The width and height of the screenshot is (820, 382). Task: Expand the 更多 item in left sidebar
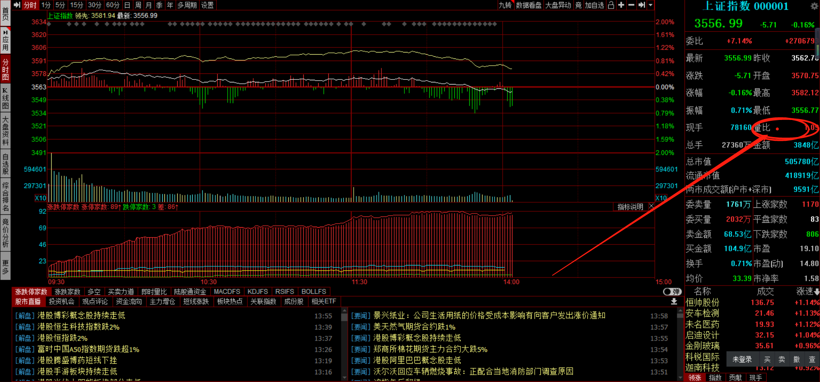(x=6, y=267)
